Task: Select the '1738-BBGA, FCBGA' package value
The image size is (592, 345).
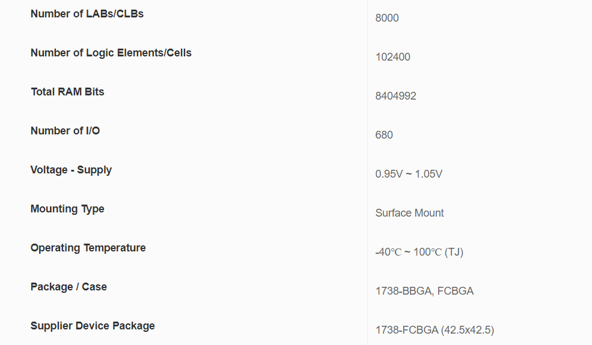Action: click(424, 291)
